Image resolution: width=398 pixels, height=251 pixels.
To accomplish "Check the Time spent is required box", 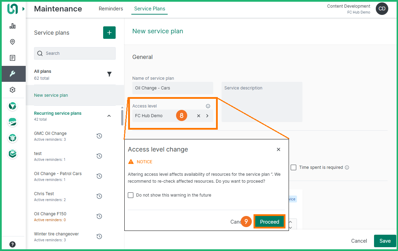I will coord(293,167).
